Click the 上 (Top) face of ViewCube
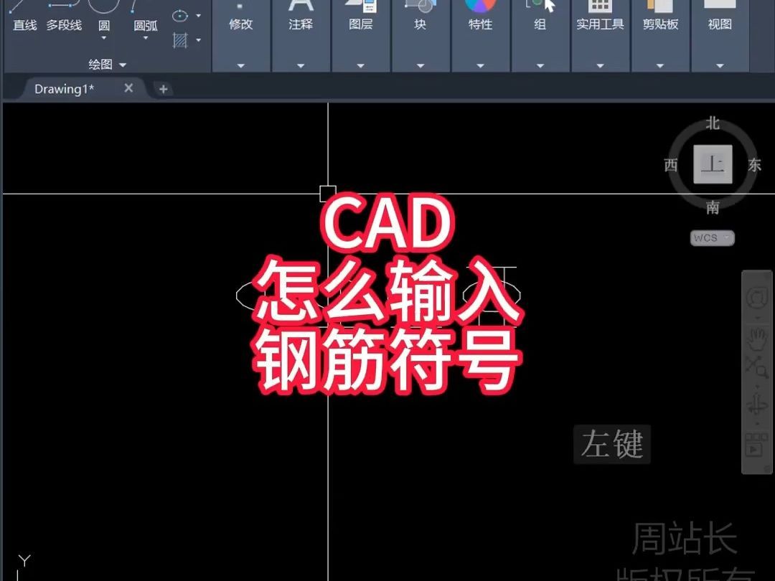The height and width of the screenshot is (581, 775). pyautogui.click(x=713, y=164)
